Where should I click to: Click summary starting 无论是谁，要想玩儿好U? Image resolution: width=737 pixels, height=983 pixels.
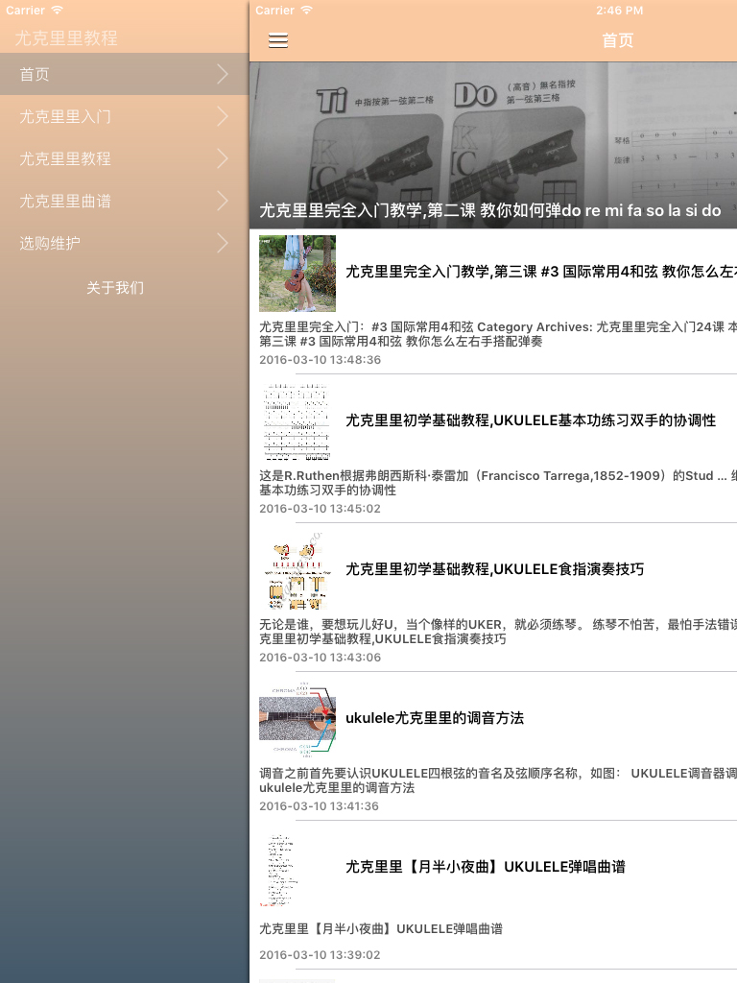click(498, 632)
